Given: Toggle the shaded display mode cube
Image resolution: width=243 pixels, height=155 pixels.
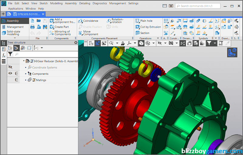Looking at the screenshot, I should [x=141, y=43].
